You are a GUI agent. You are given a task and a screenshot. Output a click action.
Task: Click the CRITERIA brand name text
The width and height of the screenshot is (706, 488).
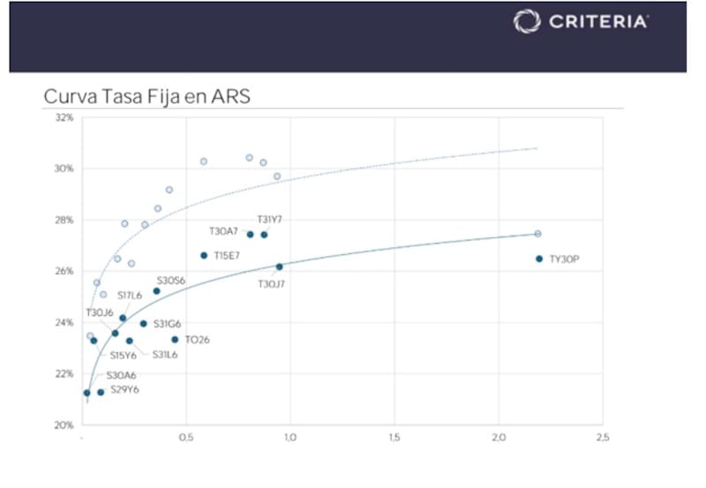[598, 22]
